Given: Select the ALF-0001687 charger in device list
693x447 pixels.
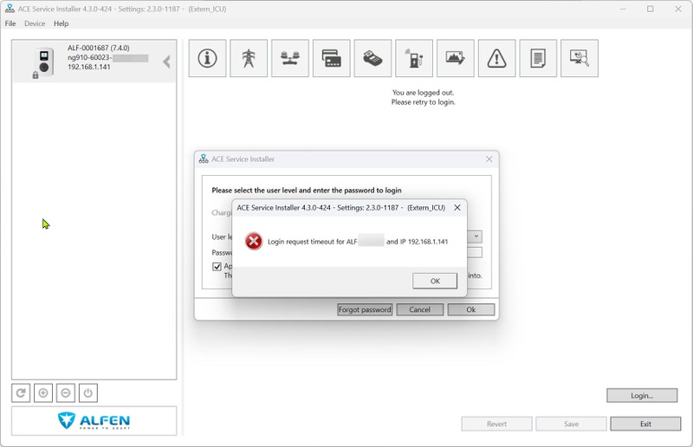Looking at the screenshot, I should 94,61.
